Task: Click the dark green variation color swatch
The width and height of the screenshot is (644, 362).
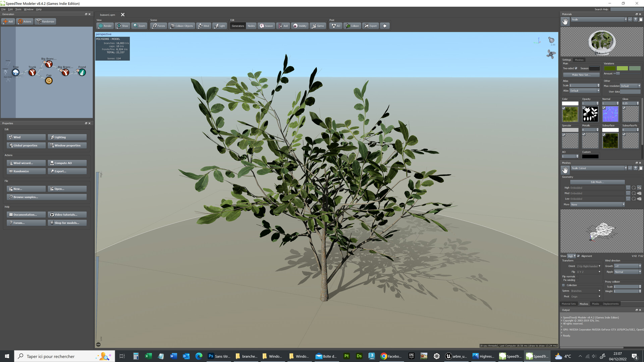Action: [610, 68]
